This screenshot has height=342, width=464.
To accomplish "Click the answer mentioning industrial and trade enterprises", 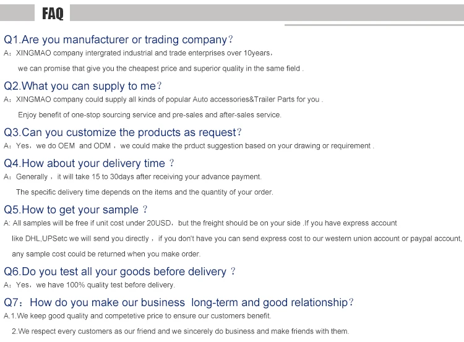I will [137, 53].
